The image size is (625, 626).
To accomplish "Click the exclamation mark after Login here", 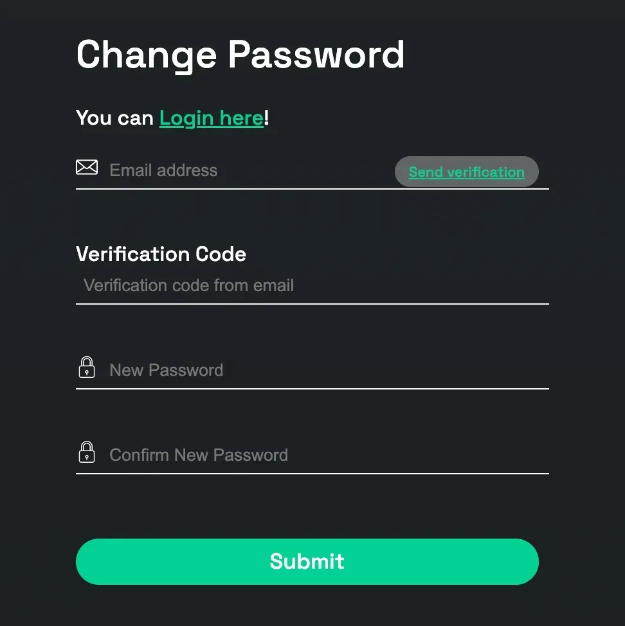I will pos(267,118).
